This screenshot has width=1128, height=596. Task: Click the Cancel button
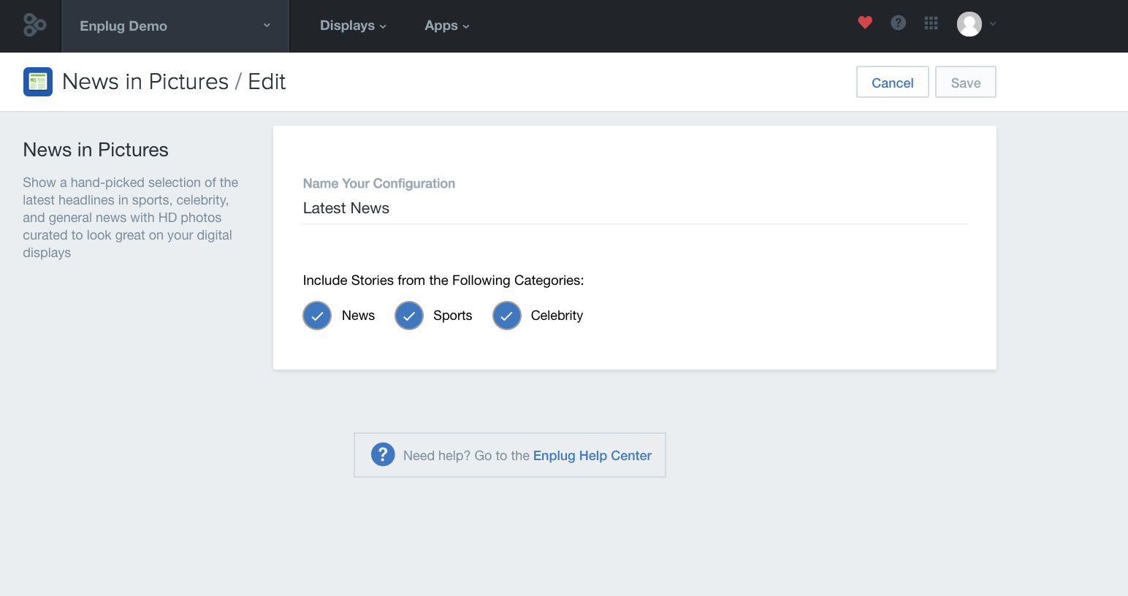[892, 83]
